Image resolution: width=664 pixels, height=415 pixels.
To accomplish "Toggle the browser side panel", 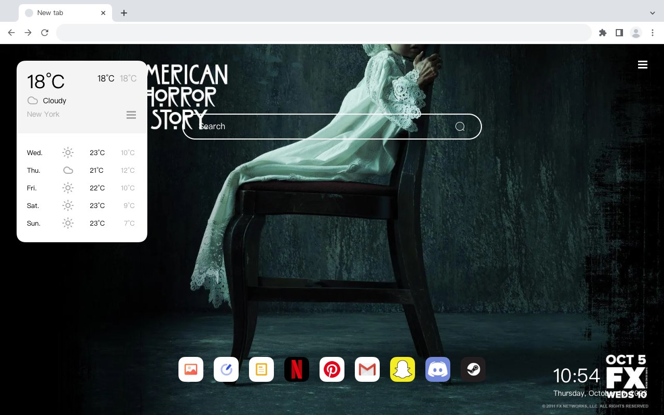I will click(x=619, y=33).
